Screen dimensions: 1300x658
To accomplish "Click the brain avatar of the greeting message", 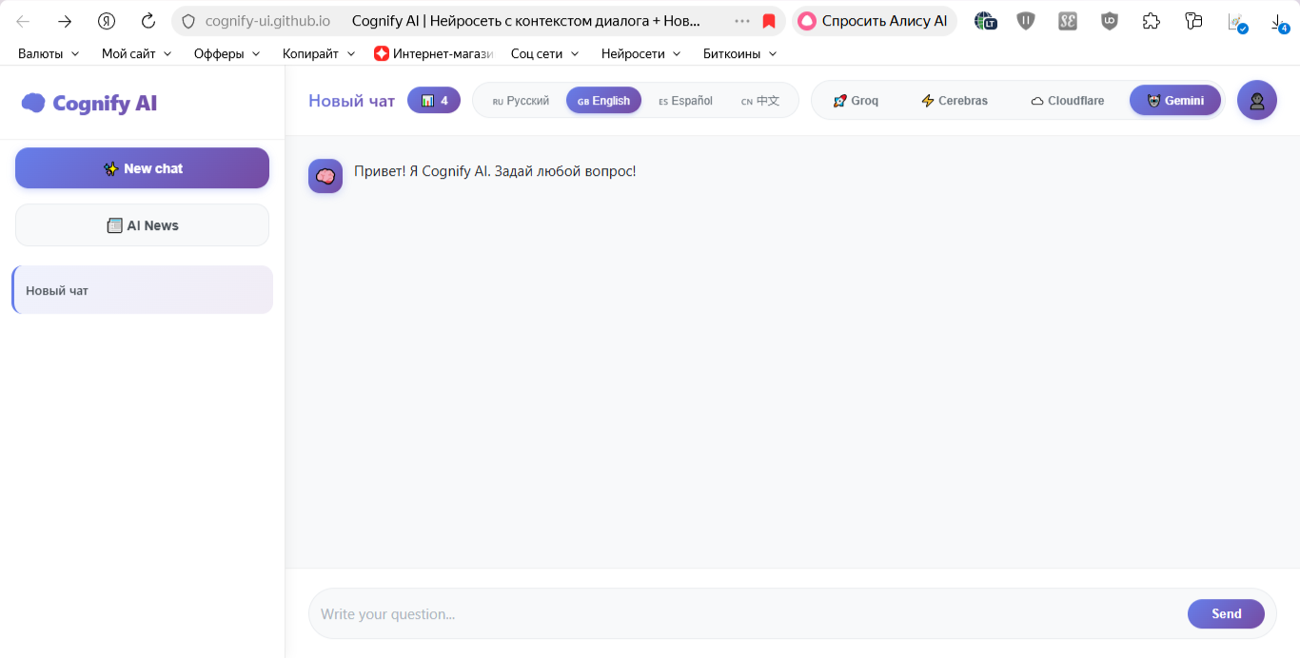I will [x=325, y=176].
